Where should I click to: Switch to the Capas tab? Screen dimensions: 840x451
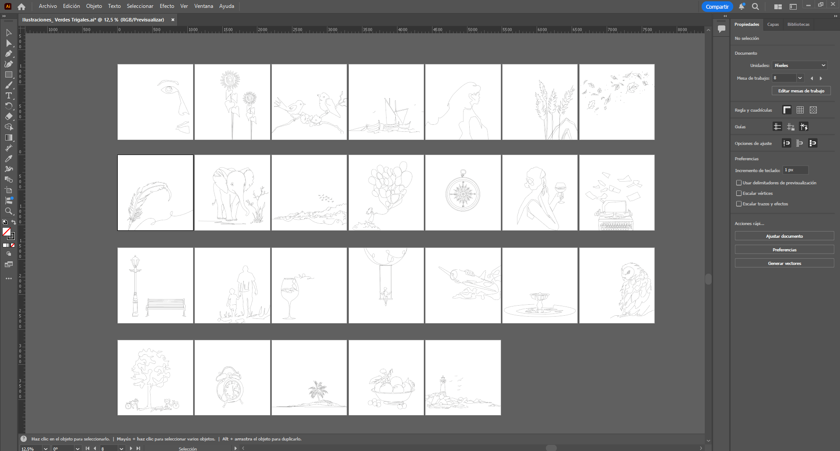(x=773, y=25)
